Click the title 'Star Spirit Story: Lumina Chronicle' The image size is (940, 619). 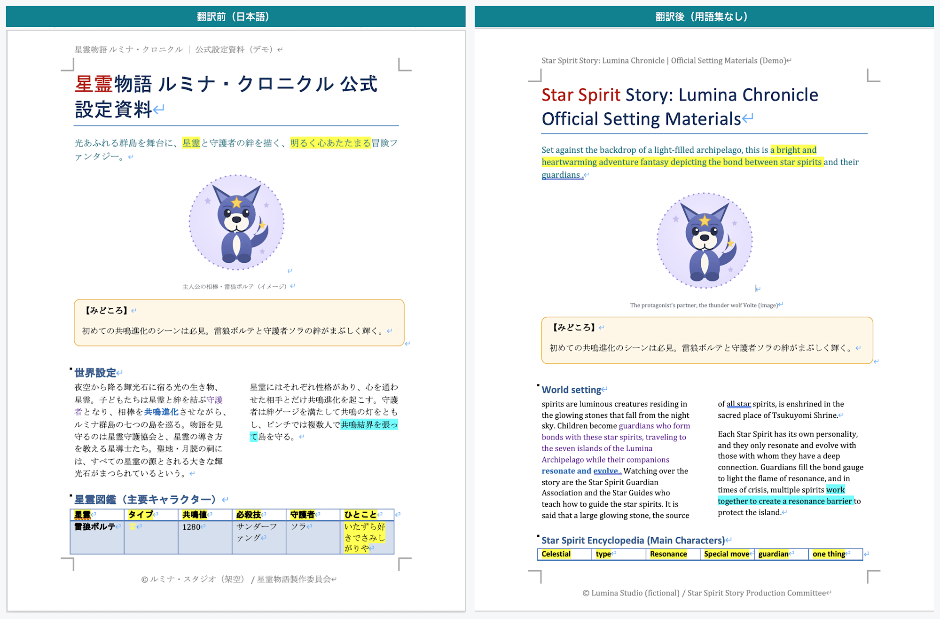tap(680, 95)
